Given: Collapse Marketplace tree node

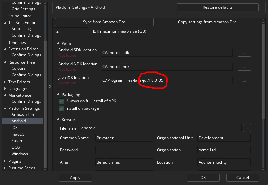Looking at the screenshot, I should pyautogui.click(x=5, y=95).
